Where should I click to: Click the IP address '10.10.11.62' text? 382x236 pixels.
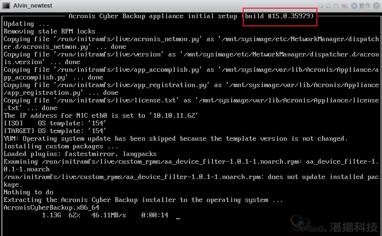click(175, 115)
